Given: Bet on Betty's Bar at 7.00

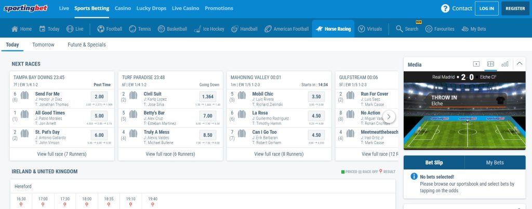Looking at the screenshot, I should (208, 116).
